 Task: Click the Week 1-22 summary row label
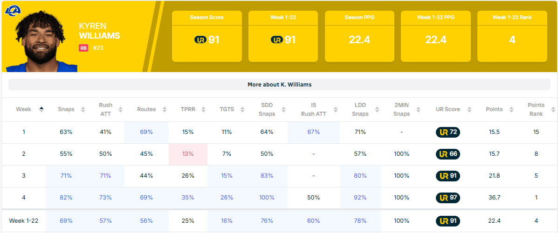pyautogui.click(x=23, y=221)
